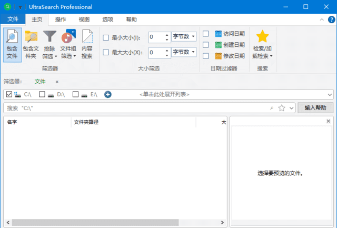Screen dimensions: 337x228
Task: Switch to the 帮助 ribbon tab
Action: pos(131,19)
